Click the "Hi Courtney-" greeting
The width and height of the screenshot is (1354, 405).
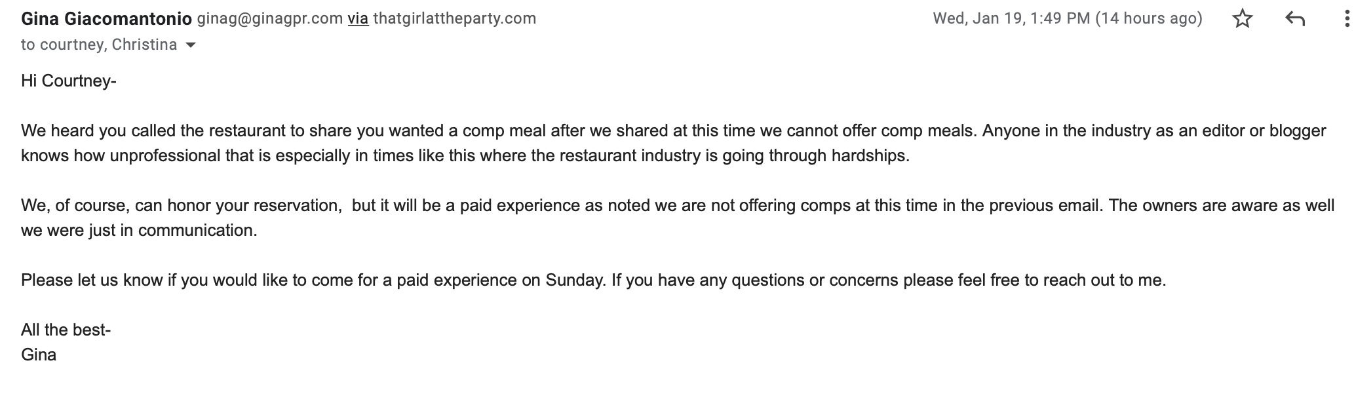(68, 81)
